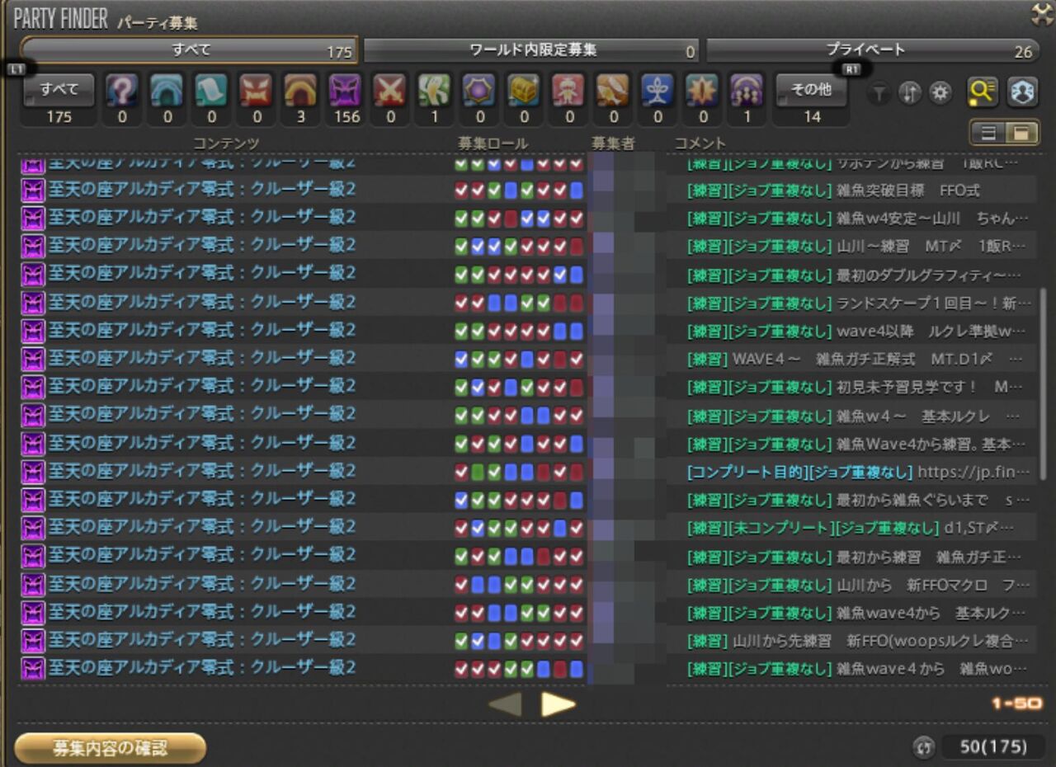Select the orange starburst category icon
1056x767 pixels.
click(x=702, y=91)
